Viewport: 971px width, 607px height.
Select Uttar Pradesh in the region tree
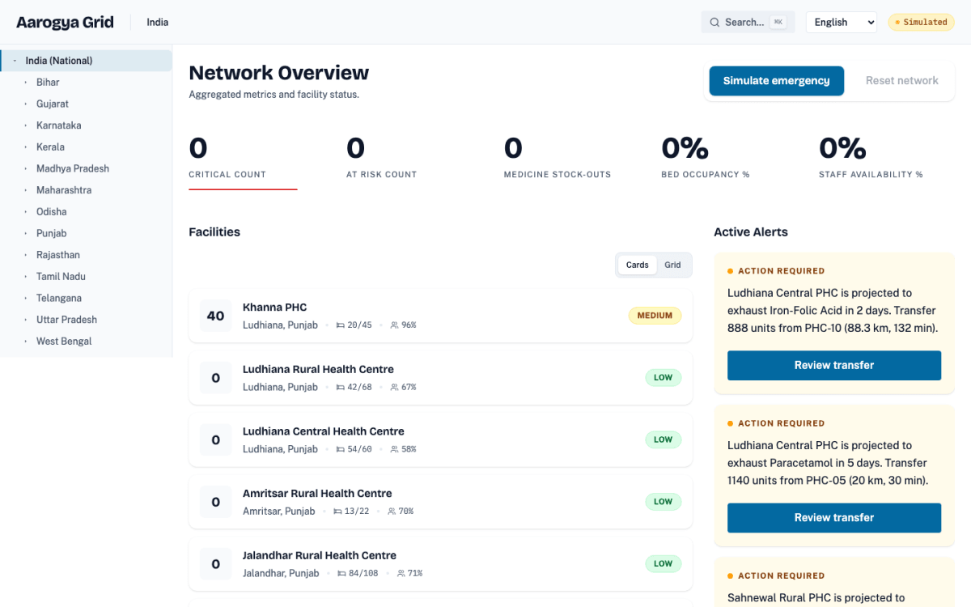86,320
